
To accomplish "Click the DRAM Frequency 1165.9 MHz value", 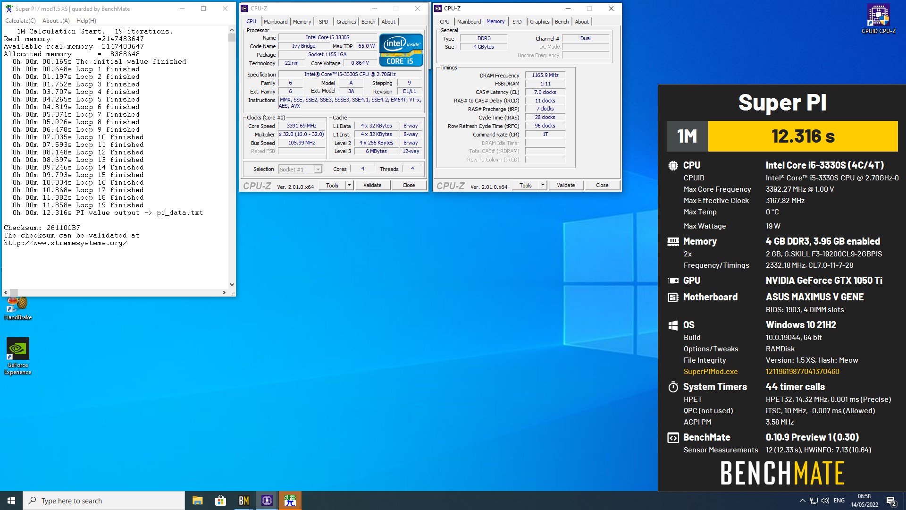I will coord(545,76).
